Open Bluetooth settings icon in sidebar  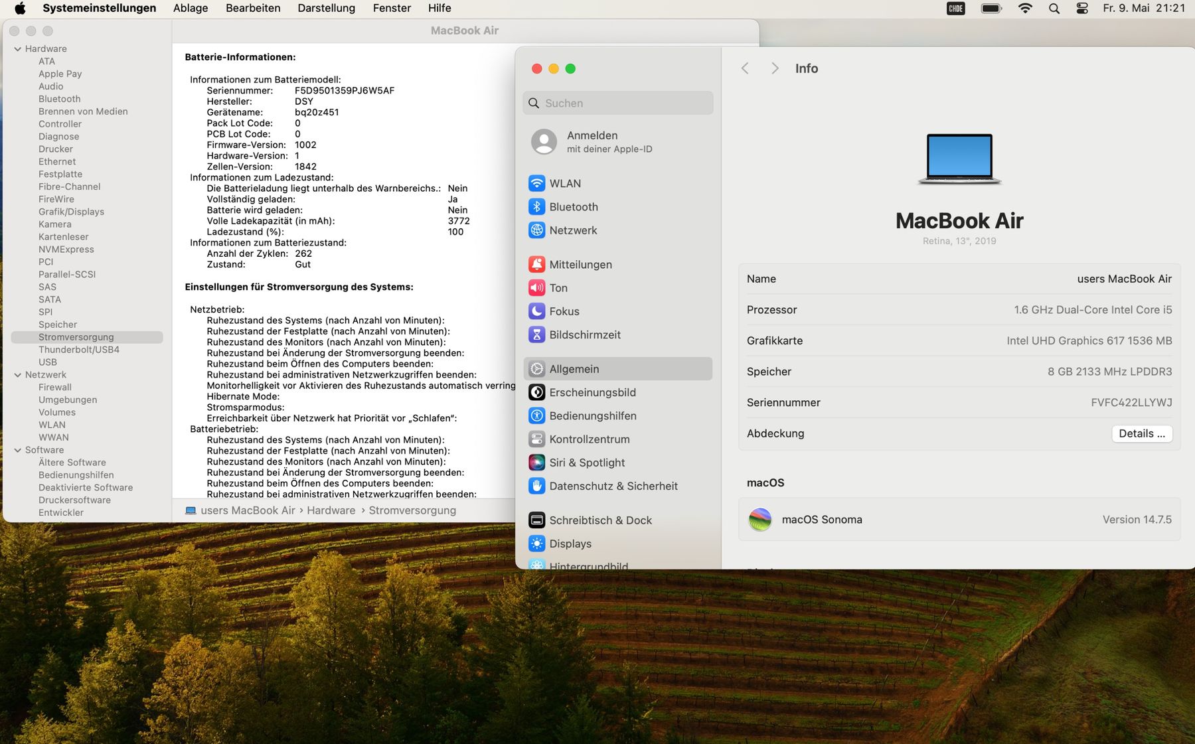[536, 206]
